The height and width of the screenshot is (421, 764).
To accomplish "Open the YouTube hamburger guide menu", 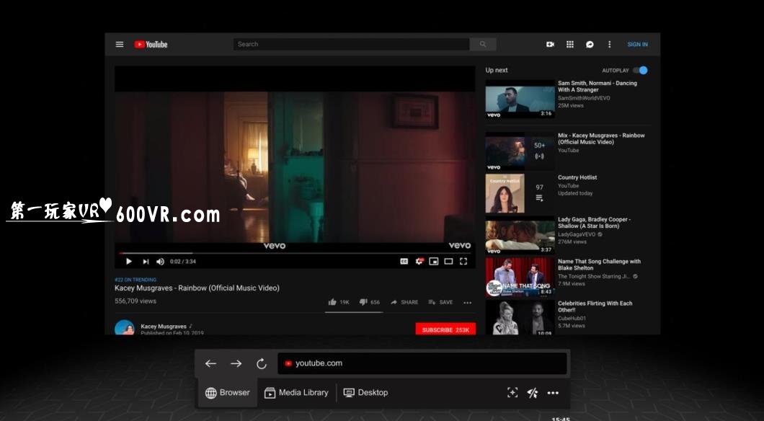I will pyautogui.click(x=120, y=45).
